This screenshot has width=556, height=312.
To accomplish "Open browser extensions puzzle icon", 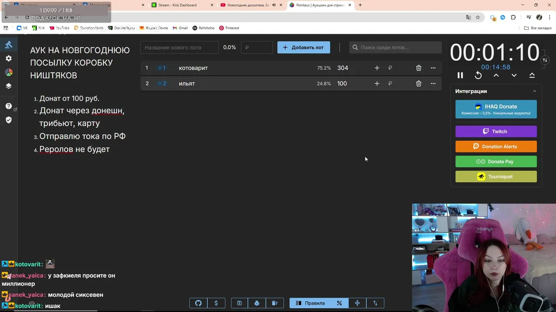I will [x=513, y=17].
